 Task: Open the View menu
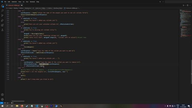point(20,2)
